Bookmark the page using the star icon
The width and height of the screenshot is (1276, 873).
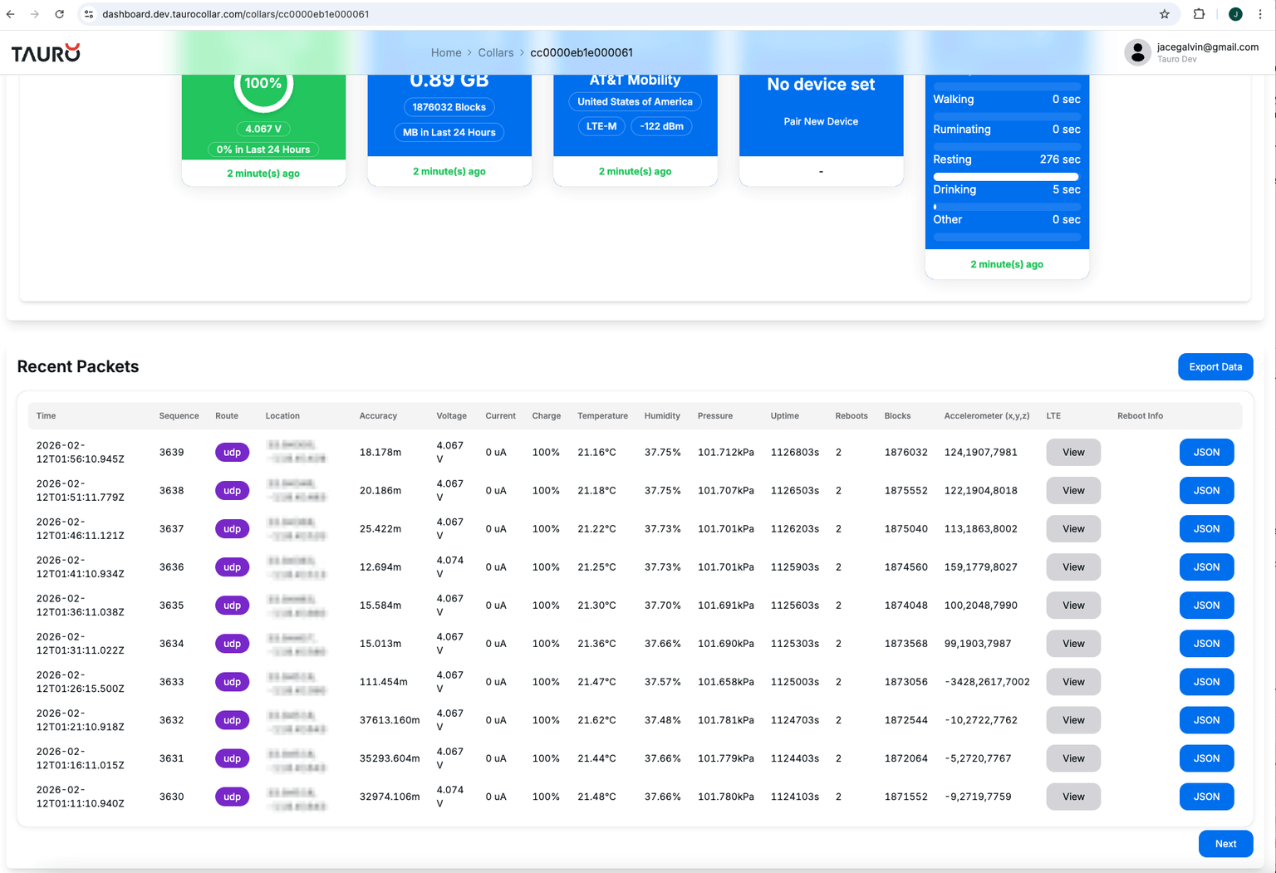1165,14
